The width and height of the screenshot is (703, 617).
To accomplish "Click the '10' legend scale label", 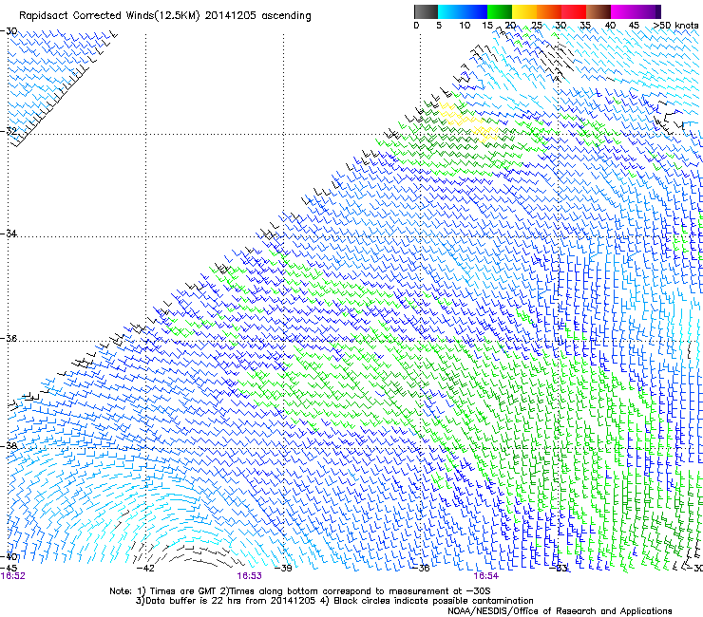I will pos(465,26).
